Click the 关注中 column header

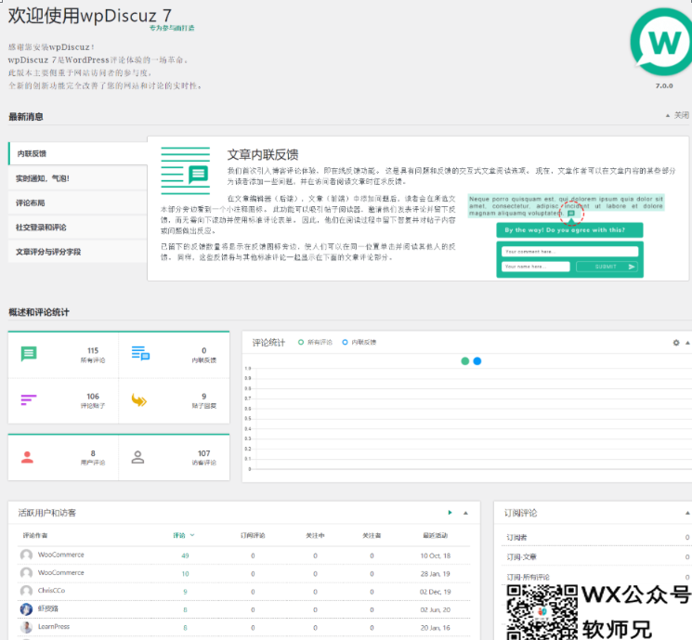315,535
